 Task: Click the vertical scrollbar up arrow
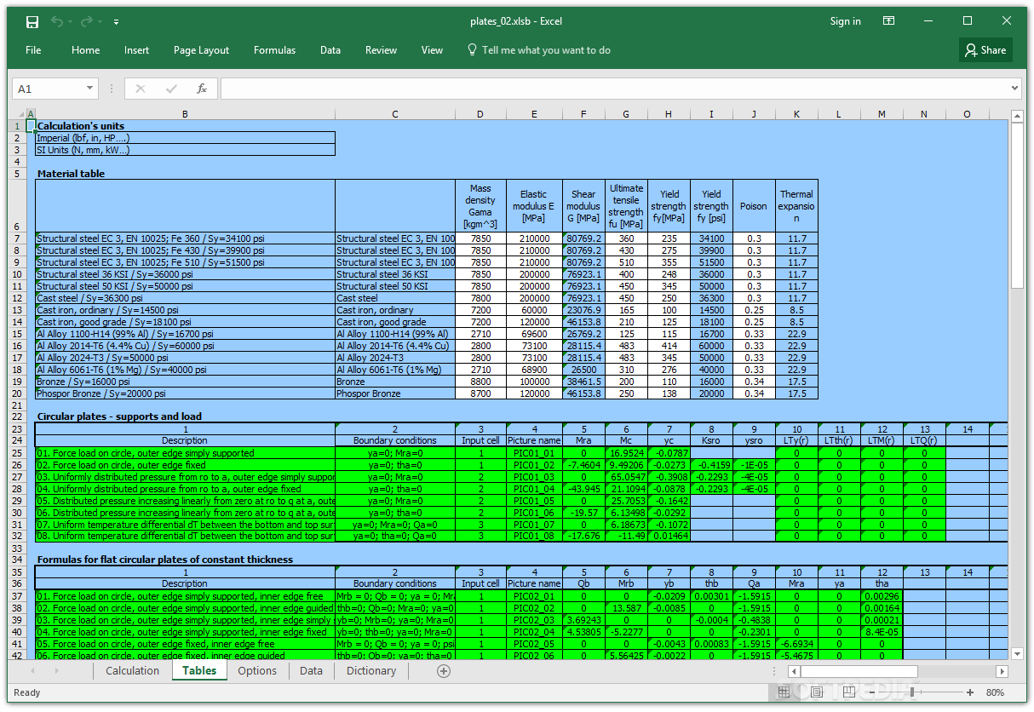(x=1016, y=116)
